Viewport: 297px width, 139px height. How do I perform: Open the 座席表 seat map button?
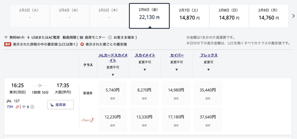coord(60,105)
